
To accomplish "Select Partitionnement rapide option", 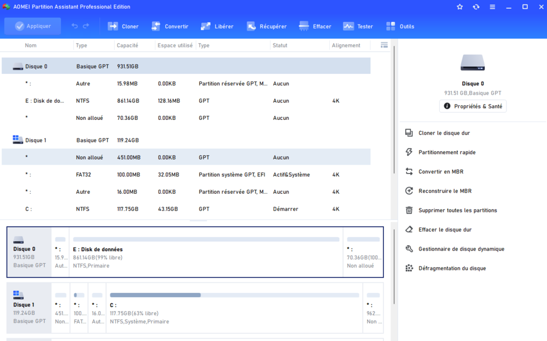I will 446,152.
